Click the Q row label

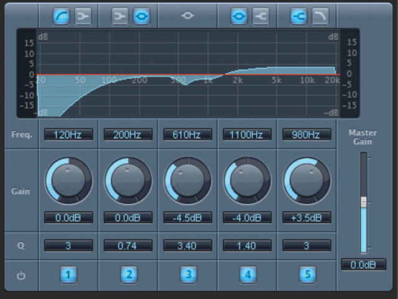(x=21, y=246)
